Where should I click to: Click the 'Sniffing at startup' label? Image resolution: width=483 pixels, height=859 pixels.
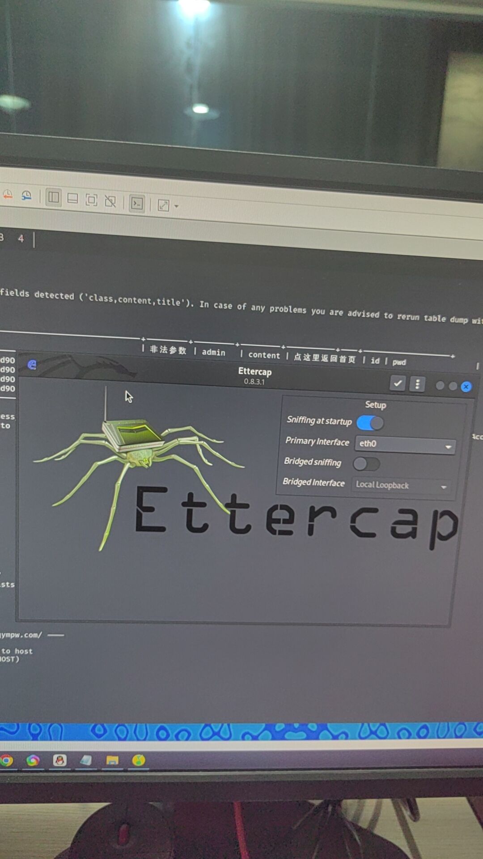(319, 421)
